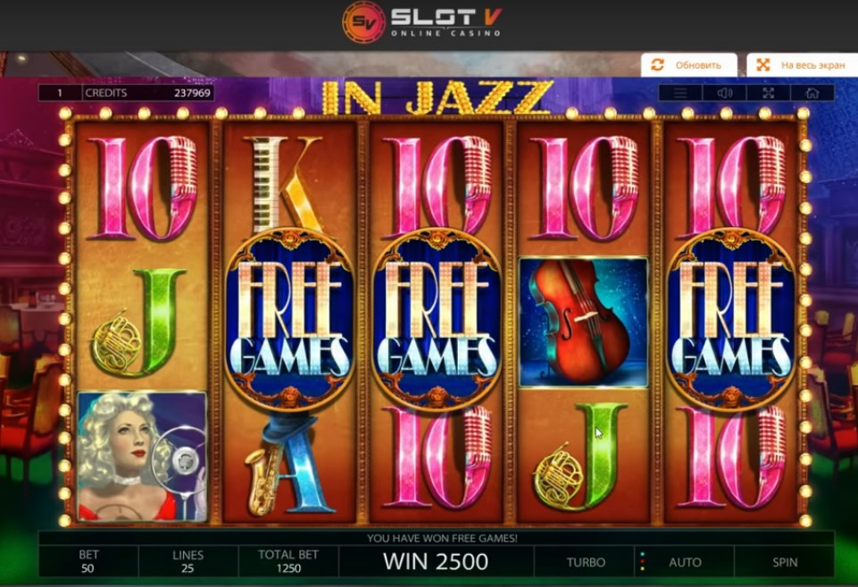Click the colored dots indicator beside AUTO
This screenshot has height=587, width=858.
(643, 561)
